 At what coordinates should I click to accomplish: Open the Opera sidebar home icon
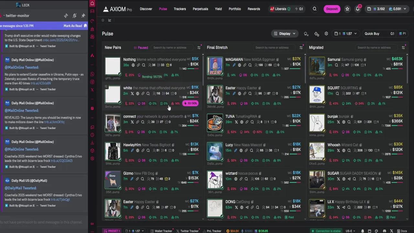pyautogui.click(x=92, y=4)
